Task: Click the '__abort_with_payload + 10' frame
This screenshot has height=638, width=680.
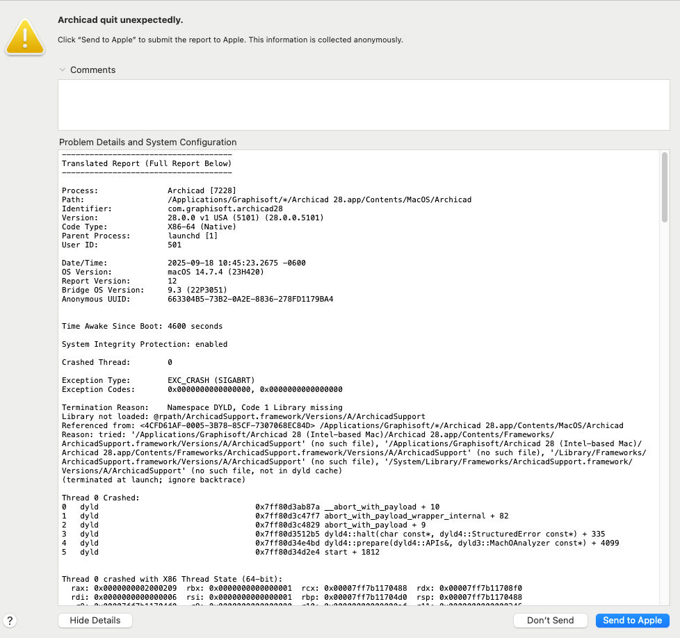Action: 382,507
